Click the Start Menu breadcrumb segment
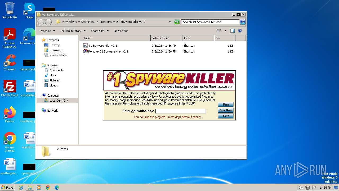The width and height of the screenshot is (339, 191). 88,22
